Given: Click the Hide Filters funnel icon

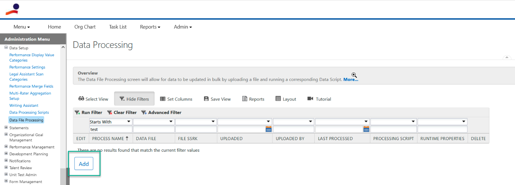Looking at the screenshot, I should [x=122, y=99].
